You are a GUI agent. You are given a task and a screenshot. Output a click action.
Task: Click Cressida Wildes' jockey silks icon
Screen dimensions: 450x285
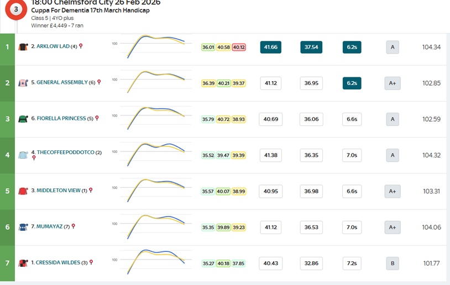tap(23, 263)
